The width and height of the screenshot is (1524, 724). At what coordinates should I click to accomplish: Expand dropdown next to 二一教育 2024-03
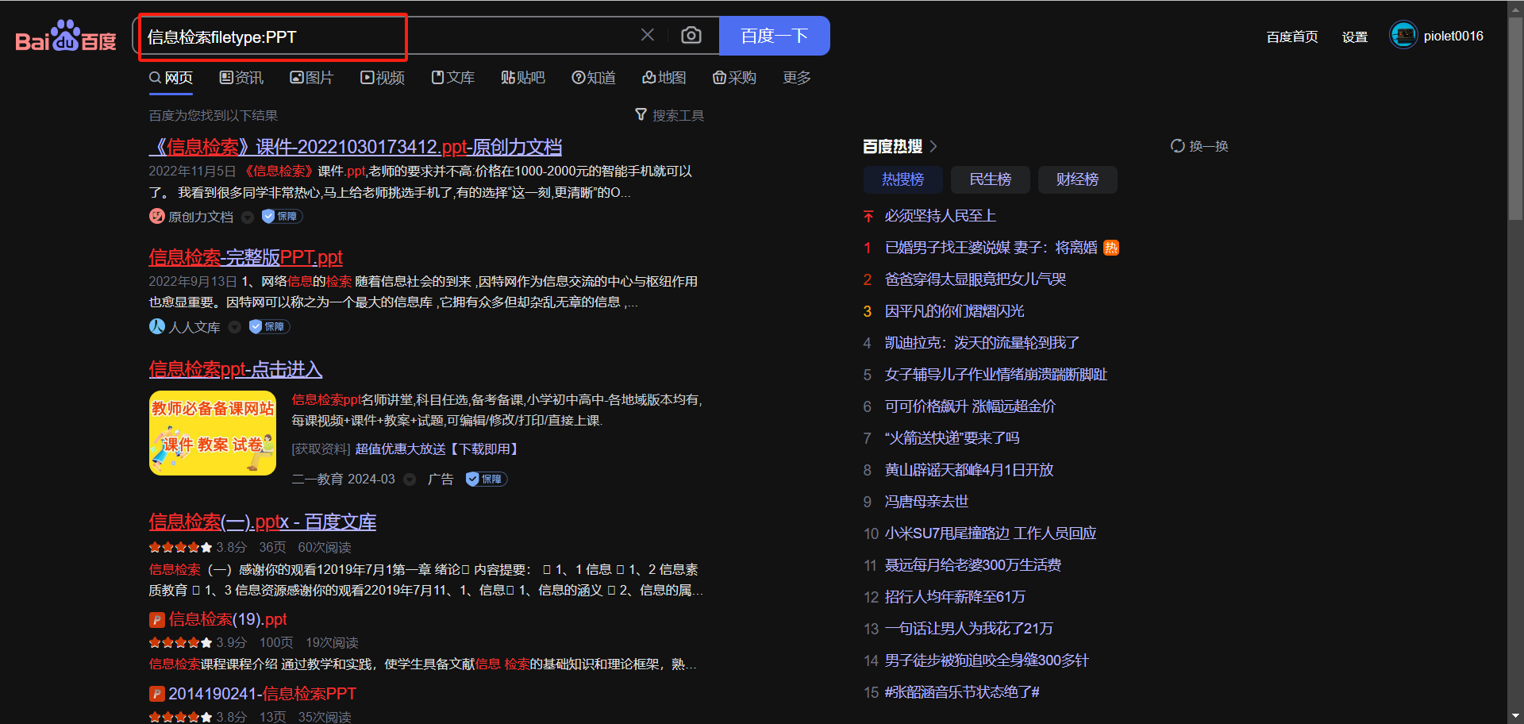[410, 479]
